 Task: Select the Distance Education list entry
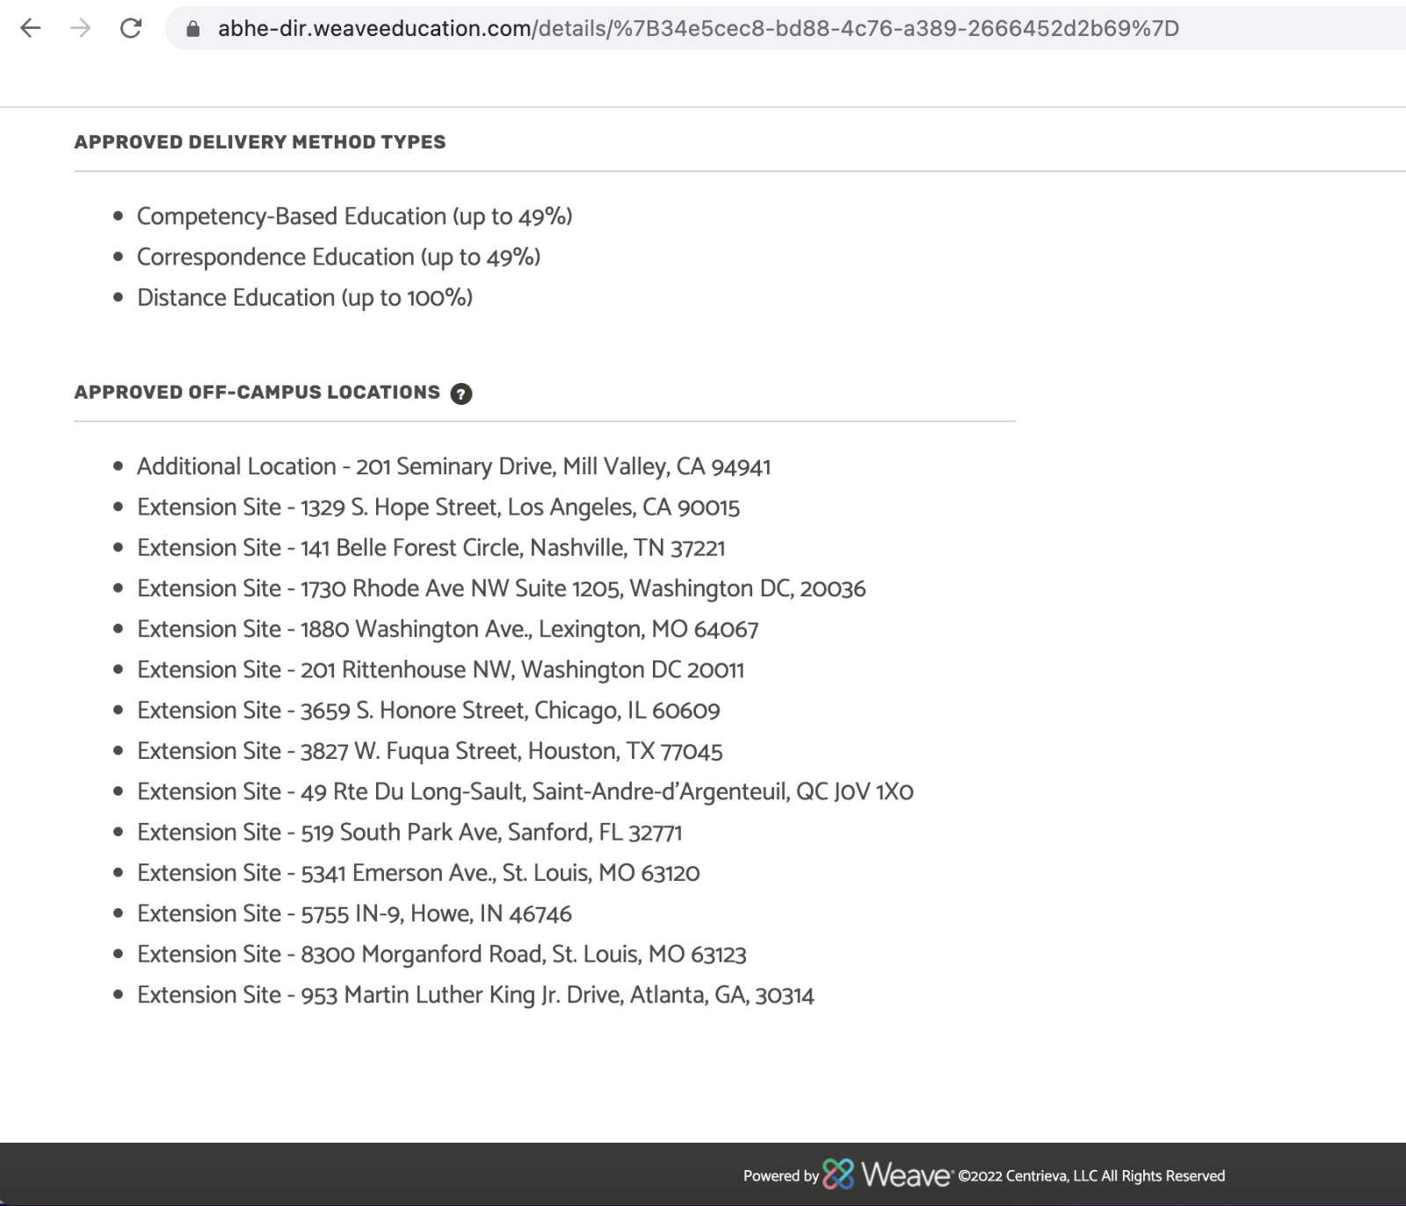(x=305, y=298)
